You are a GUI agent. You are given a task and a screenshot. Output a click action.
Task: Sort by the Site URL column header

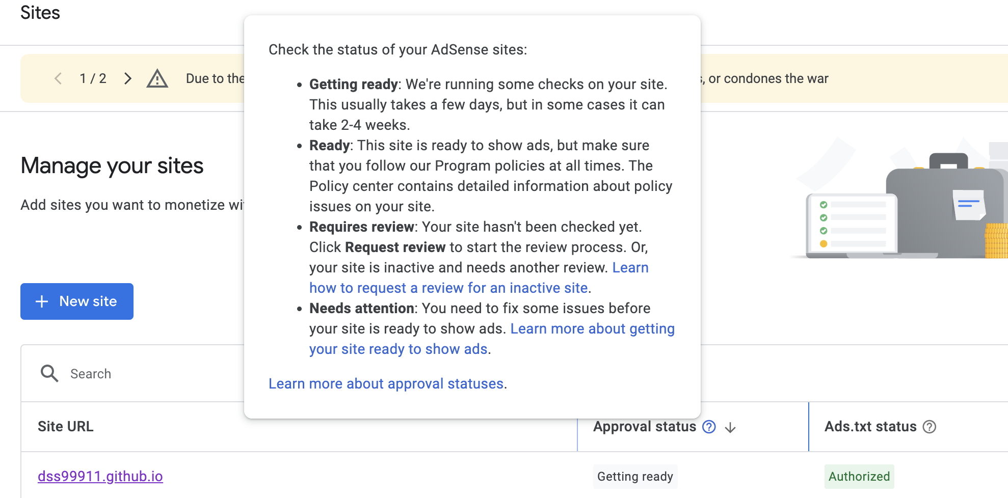click(x=66, y=427)
